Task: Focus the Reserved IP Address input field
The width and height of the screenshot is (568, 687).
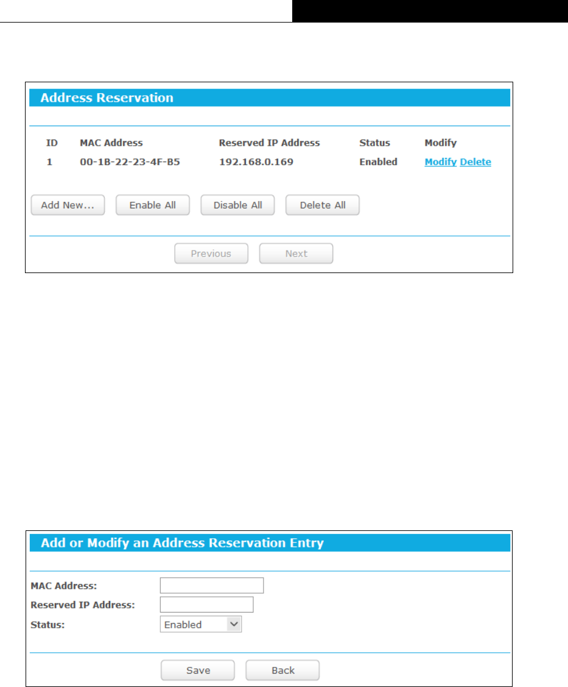Action: click(x=206, y=605)
